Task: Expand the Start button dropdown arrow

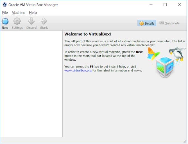Action: [47, 28]
